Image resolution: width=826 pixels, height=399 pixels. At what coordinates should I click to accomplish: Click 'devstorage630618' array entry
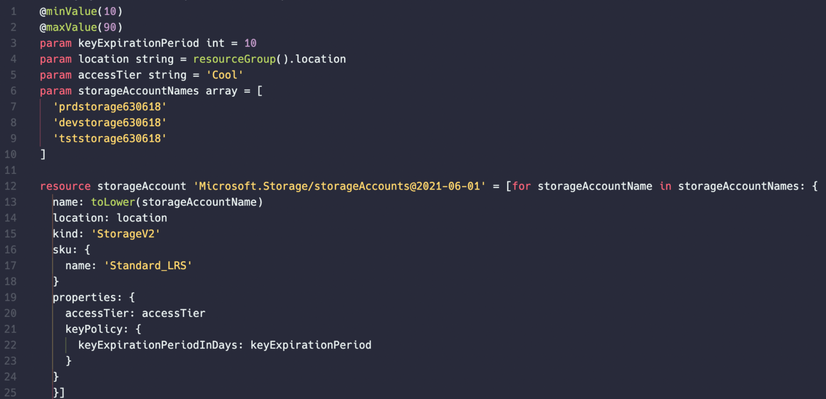click(110, 122)
